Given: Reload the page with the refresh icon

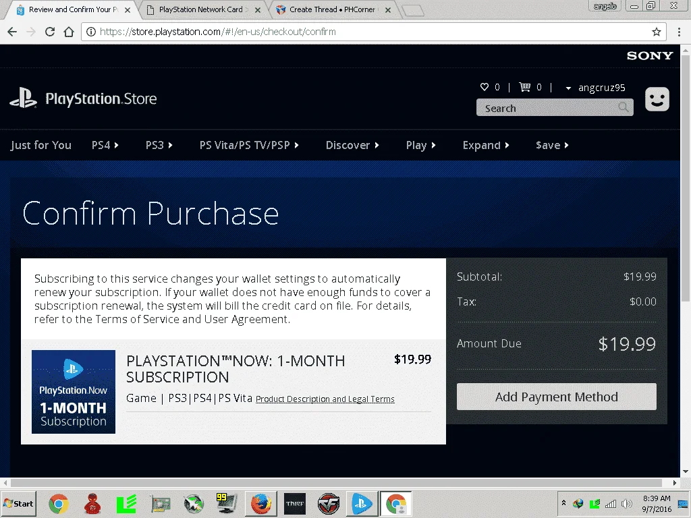Looking at the screenshot, I should 50,32.
